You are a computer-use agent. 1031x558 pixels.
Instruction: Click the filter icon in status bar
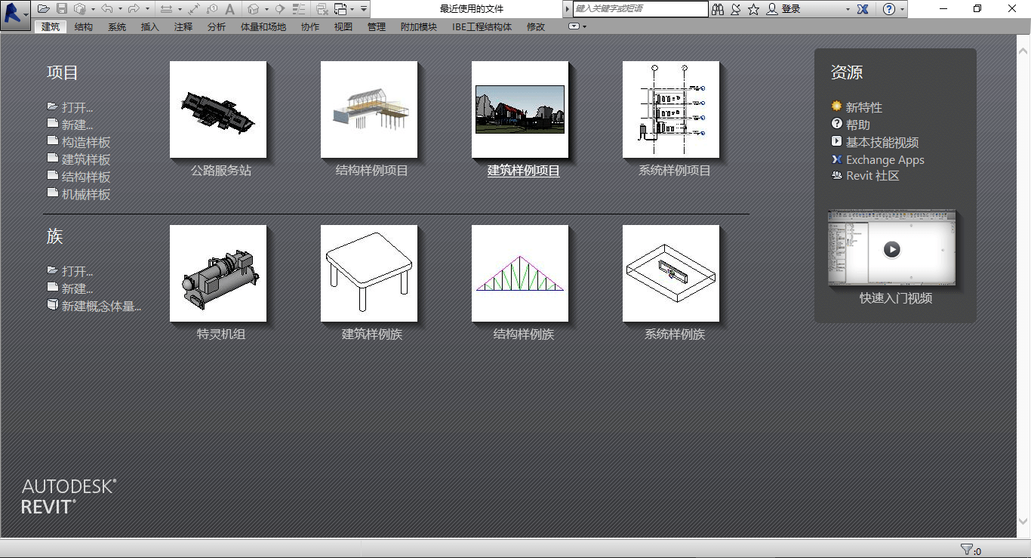pos(967,550)
